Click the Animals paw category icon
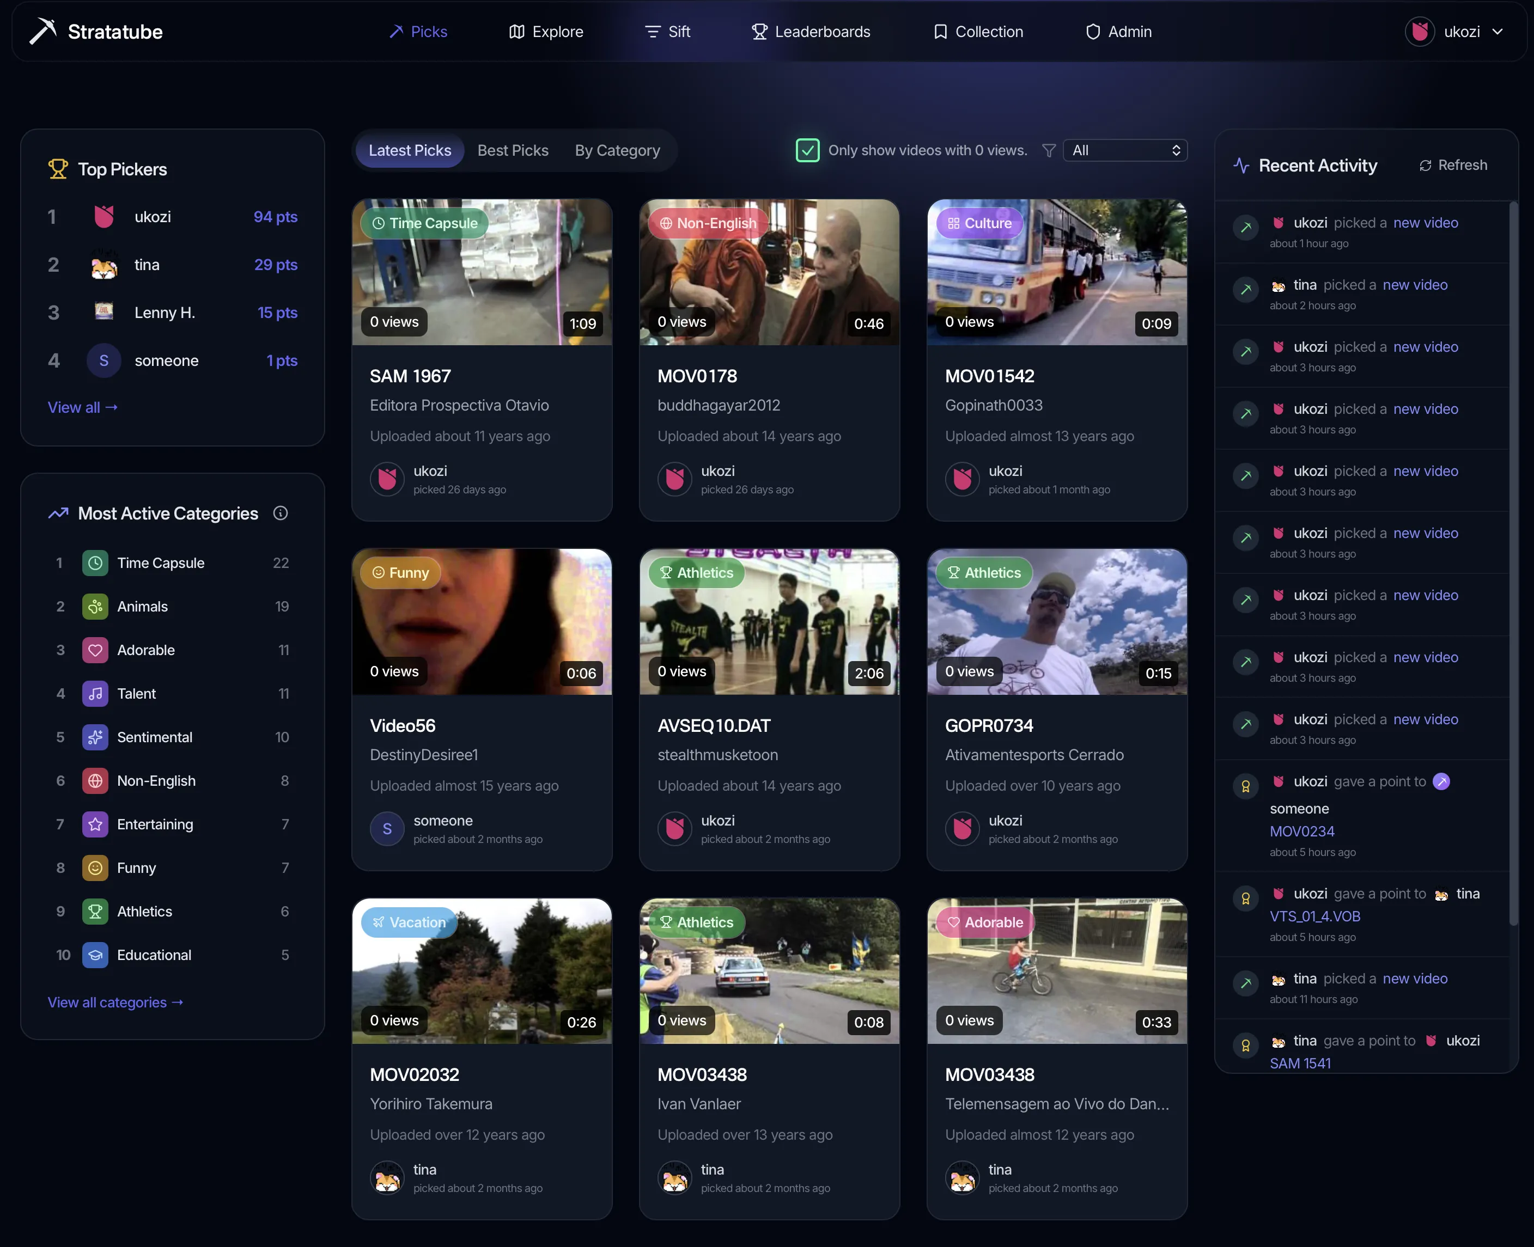 [x=95, y=607]
